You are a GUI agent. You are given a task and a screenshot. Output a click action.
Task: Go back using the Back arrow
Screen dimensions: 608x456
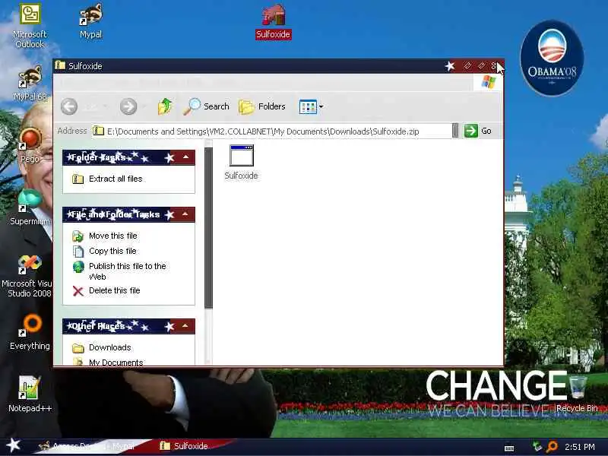pyautogui.click(x=69, y=106)
